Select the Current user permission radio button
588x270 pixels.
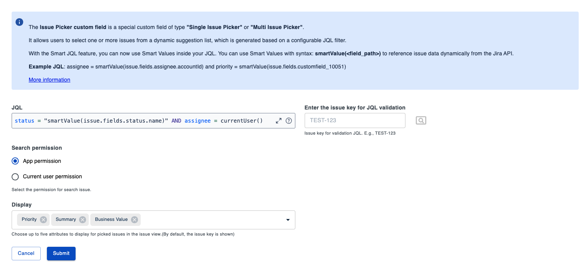click(x=15, y=177)
